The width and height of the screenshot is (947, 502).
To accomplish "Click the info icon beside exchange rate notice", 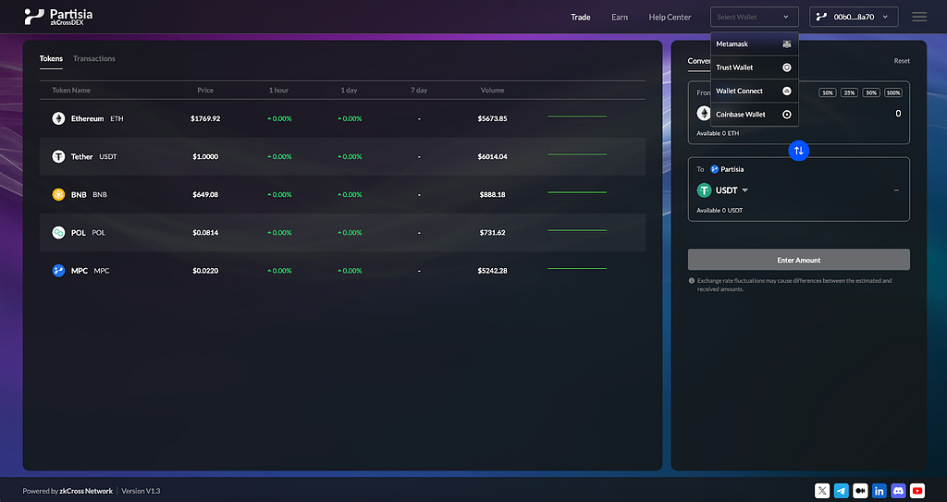I will [x=692, y=281].
